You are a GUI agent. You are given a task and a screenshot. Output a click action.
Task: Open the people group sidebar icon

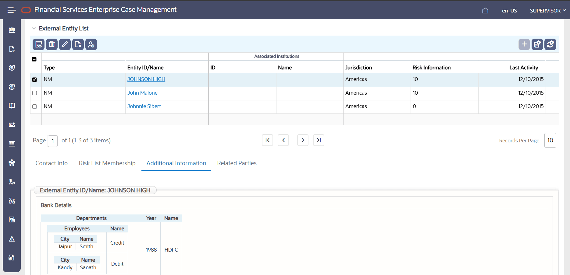pos(12,200)
